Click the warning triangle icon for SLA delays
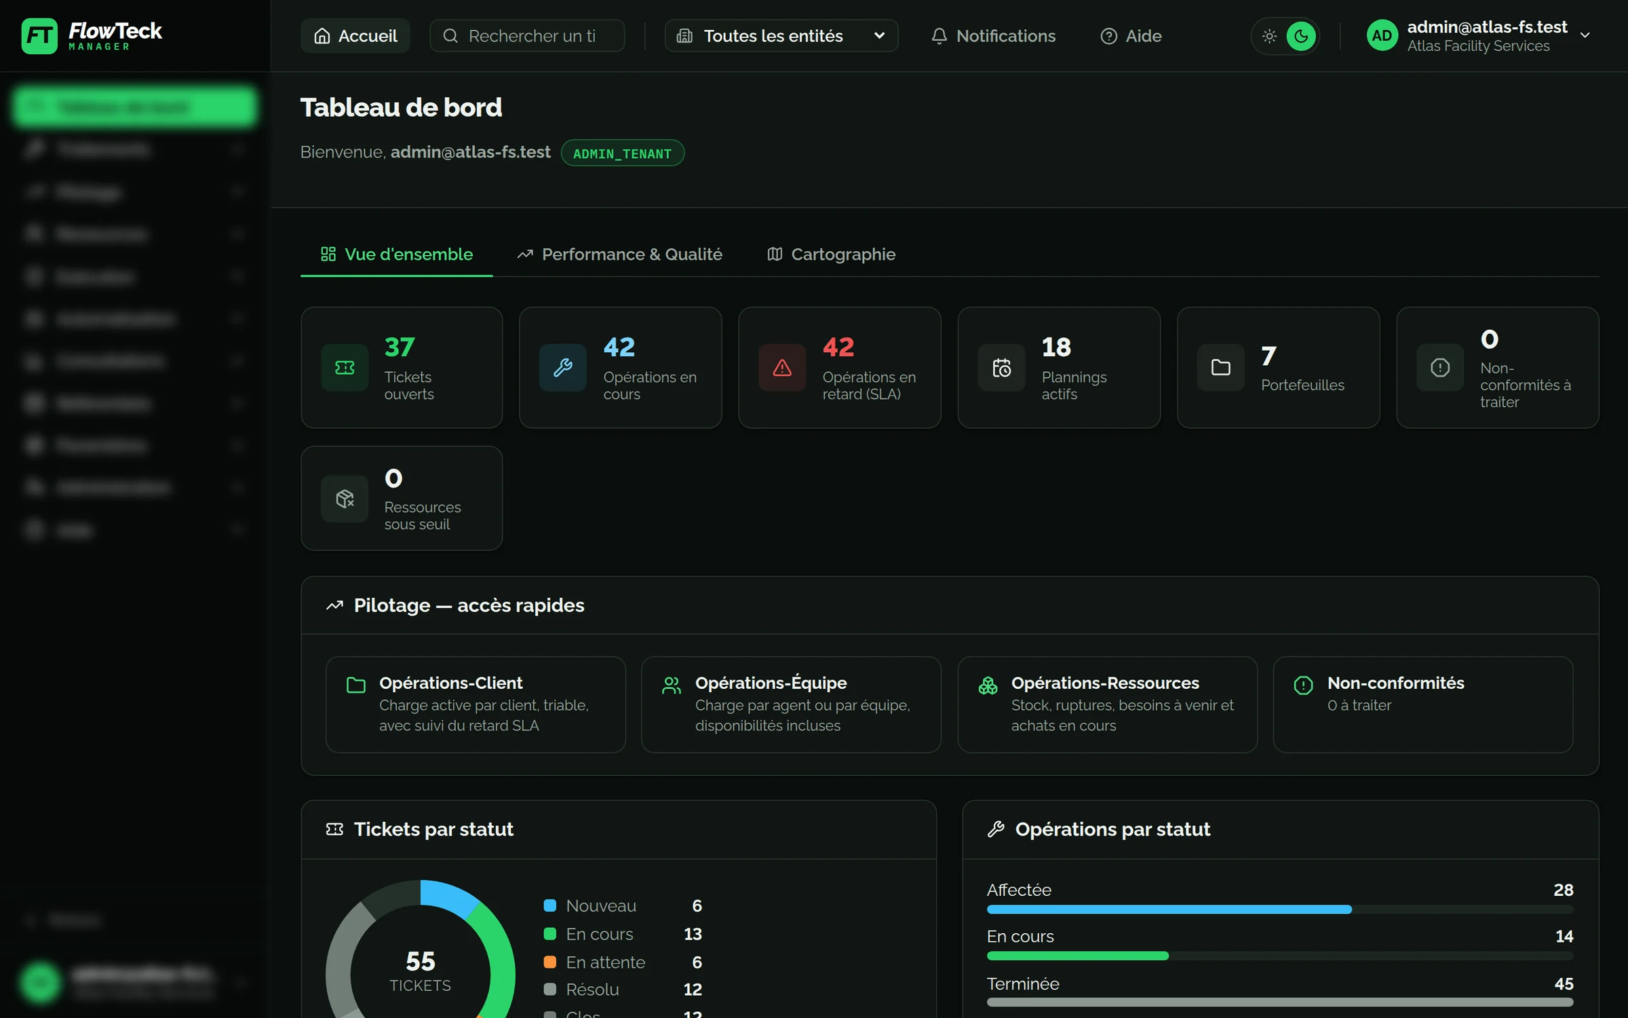1628x1018 pixels. point(782,367)
